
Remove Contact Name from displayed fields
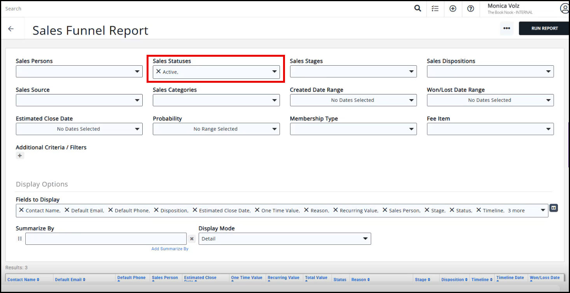coord(21,210)
